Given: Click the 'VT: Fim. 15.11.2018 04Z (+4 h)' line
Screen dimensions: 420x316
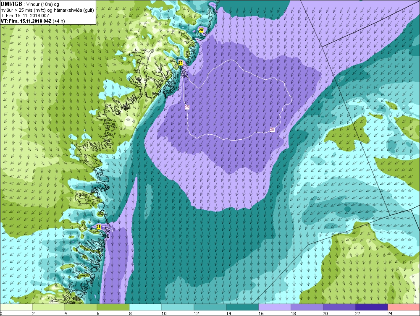Looking at the screenshot, I should click(33, 21).
